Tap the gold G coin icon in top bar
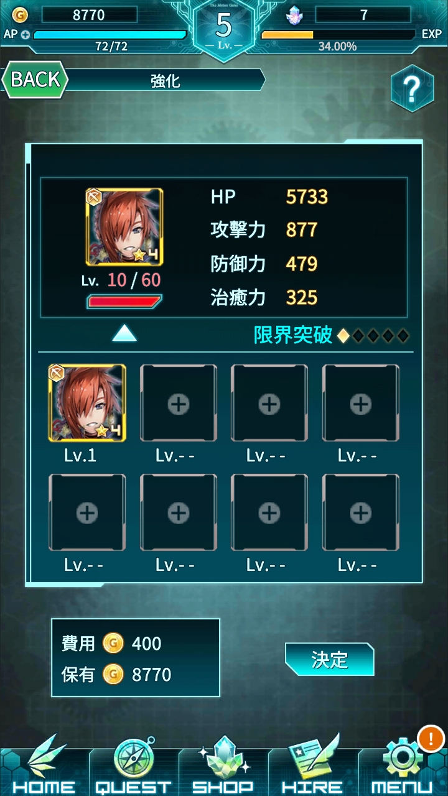Image resolution: width=448 pixels, height=796 pixels. 21,14
